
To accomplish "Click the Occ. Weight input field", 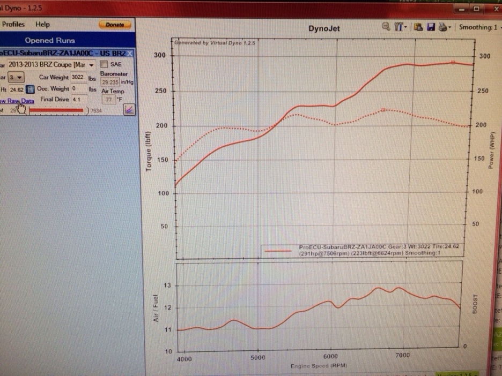I will [x=78, y=88].
